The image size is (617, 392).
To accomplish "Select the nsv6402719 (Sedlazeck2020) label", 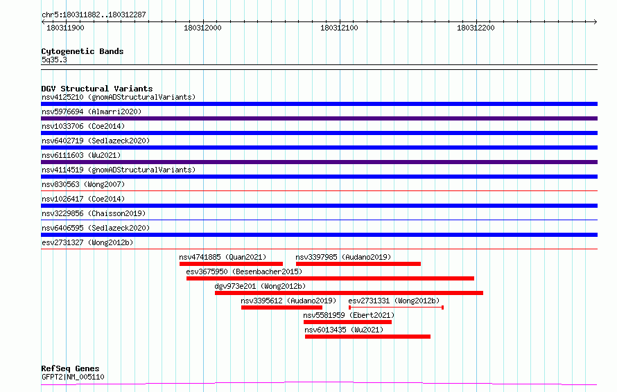I will [96, 141].
